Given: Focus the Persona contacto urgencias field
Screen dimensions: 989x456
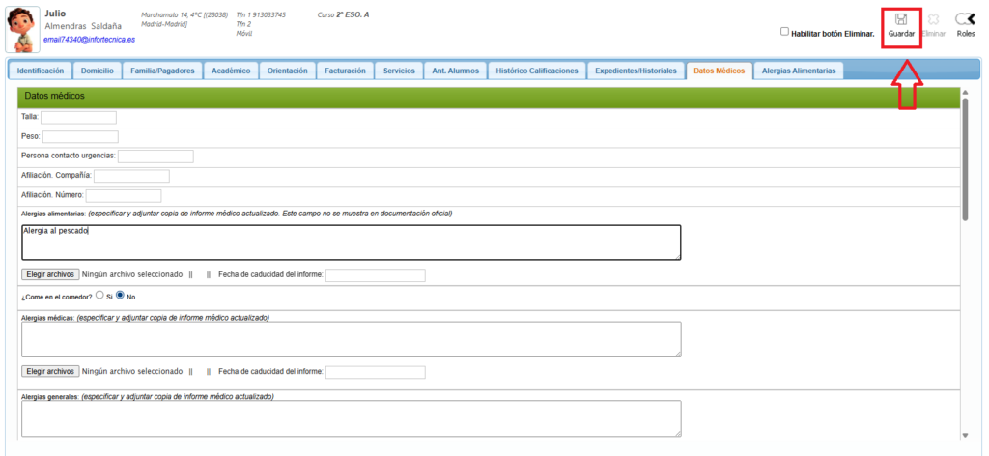Looking at the screenshot, I should (155, 156).
